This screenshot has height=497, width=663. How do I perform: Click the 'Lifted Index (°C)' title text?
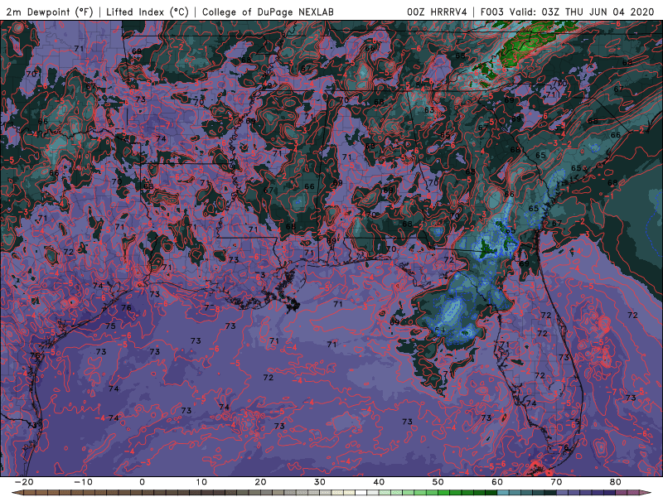[x=148, y=12]
